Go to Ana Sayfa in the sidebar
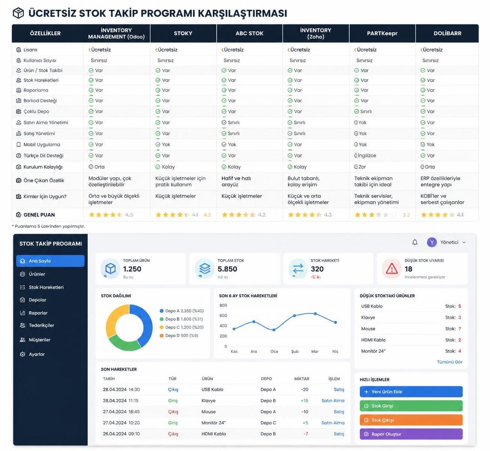 point(50,261)
